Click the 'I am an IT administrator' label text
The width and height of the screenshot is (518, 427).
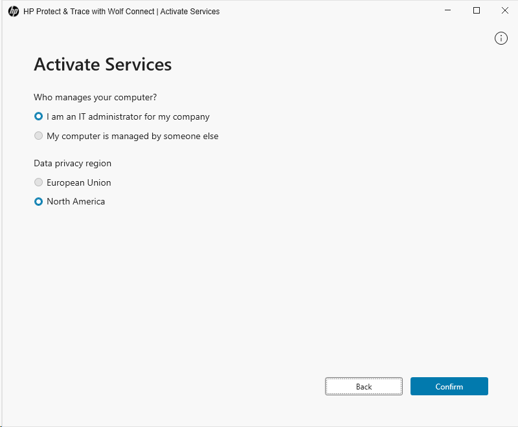128,117
